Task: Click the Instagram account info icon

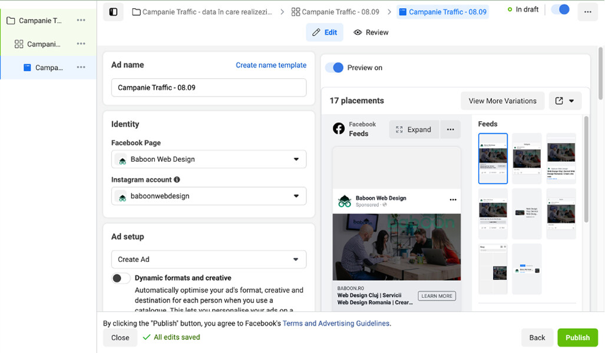Action: click(x=177, y=180)
